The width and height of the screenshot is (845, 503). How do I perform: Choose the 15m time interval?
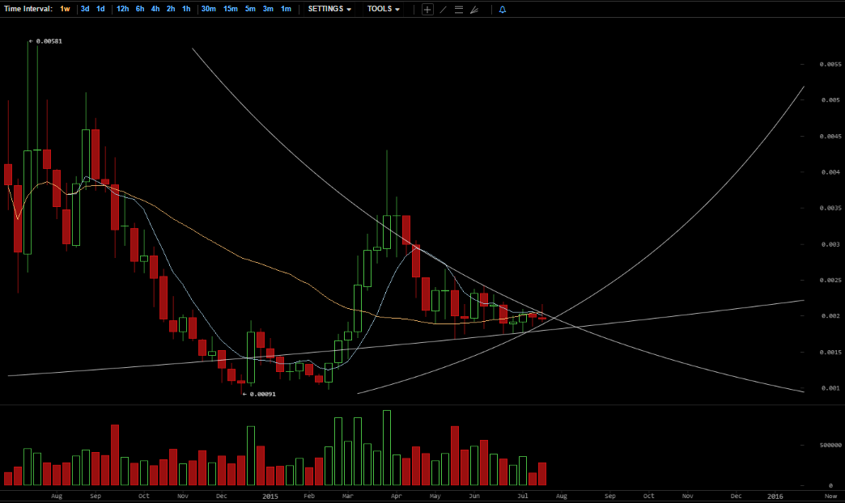(230, 9)
